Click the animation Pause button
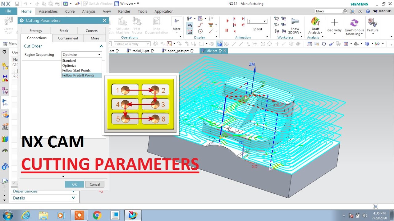The width and height of the screenshot is (394, 221). 227,30
